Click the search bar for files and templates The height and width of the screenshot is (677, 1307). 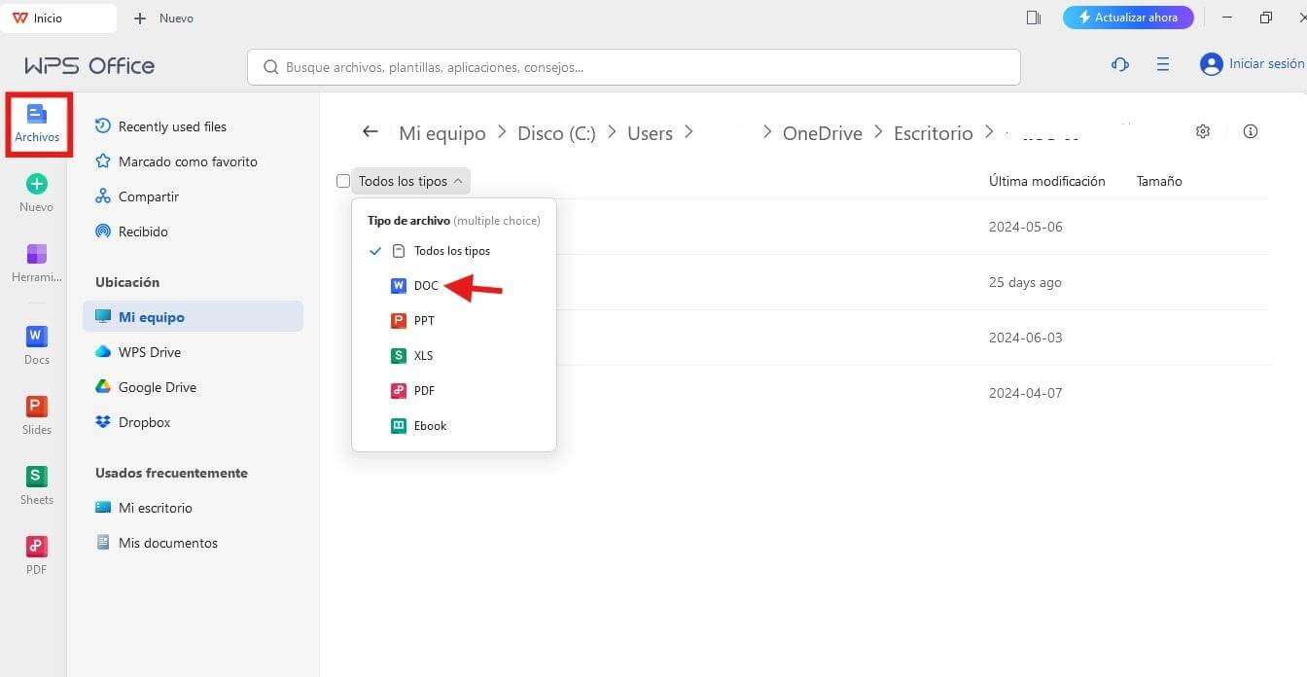pos(632,66)
